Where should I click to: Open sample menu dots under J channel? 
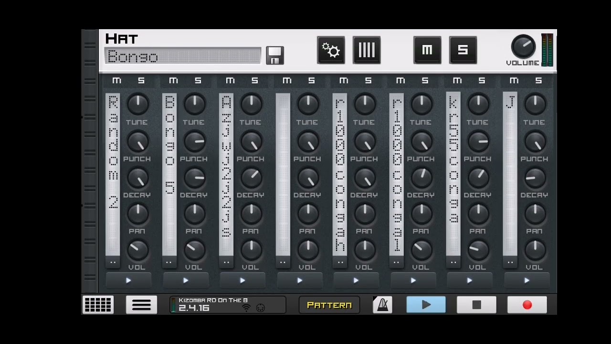(x=510, y=262)
